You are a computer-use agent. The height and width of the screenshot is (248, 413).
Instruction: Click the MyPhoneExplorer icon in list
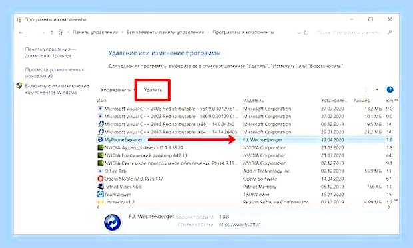click(100, 140)
